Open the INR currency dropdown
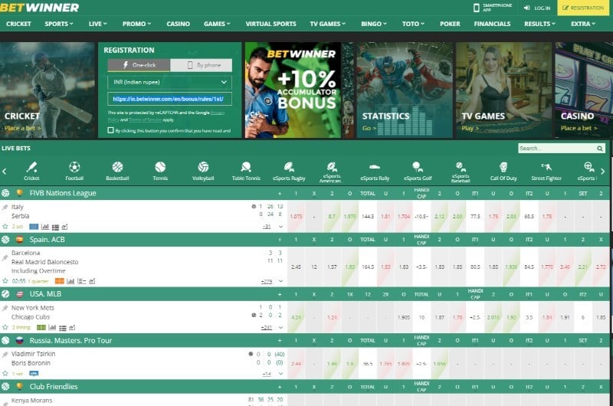This screenshot has height=406, width=613. coord(169,82)
